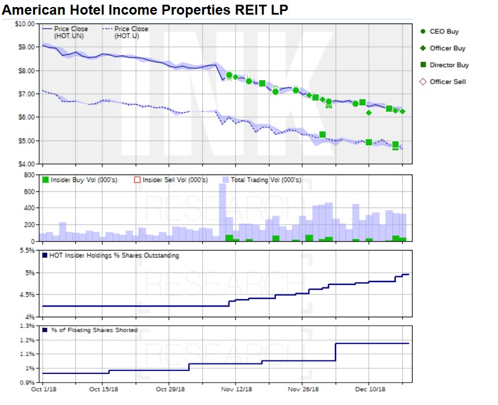498x405 pixels.
Task: Click the Officer Buy legend diamond icon
Action: click(x=423, y=48)
